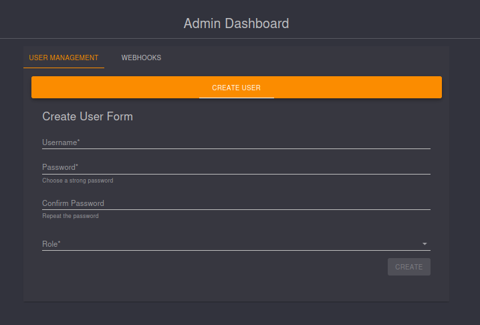Click the 'Repeat the password' helper text

tap(70, 216)
